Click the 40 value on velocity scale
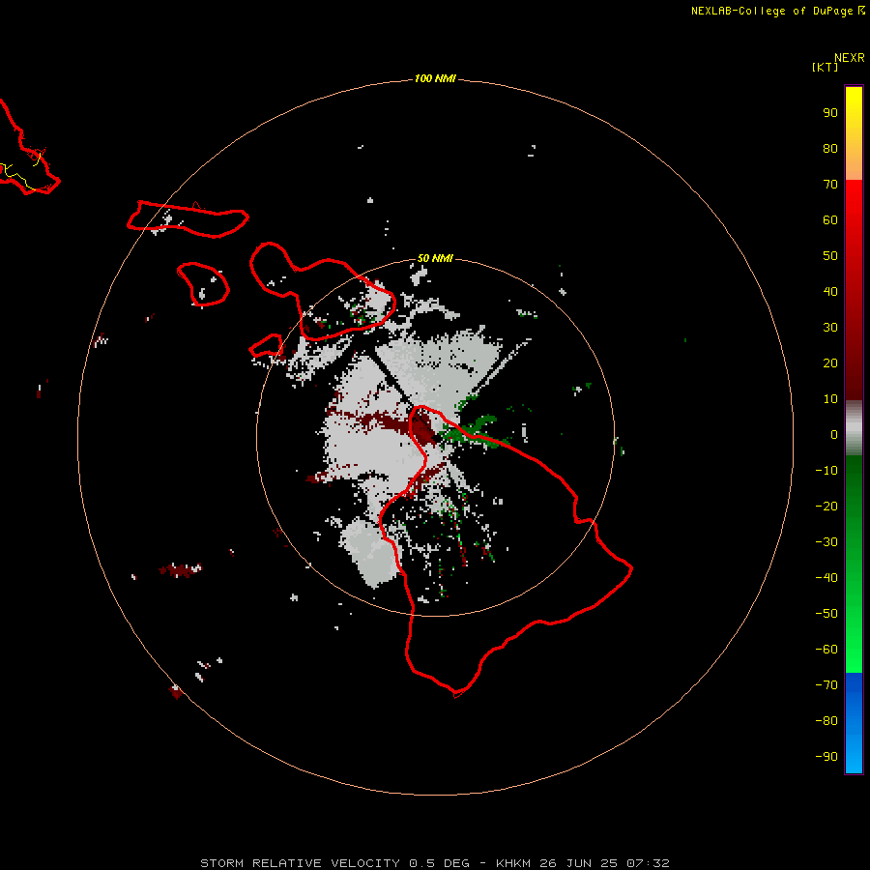This screenshot has width=870, height=870. tap(830, 292)
